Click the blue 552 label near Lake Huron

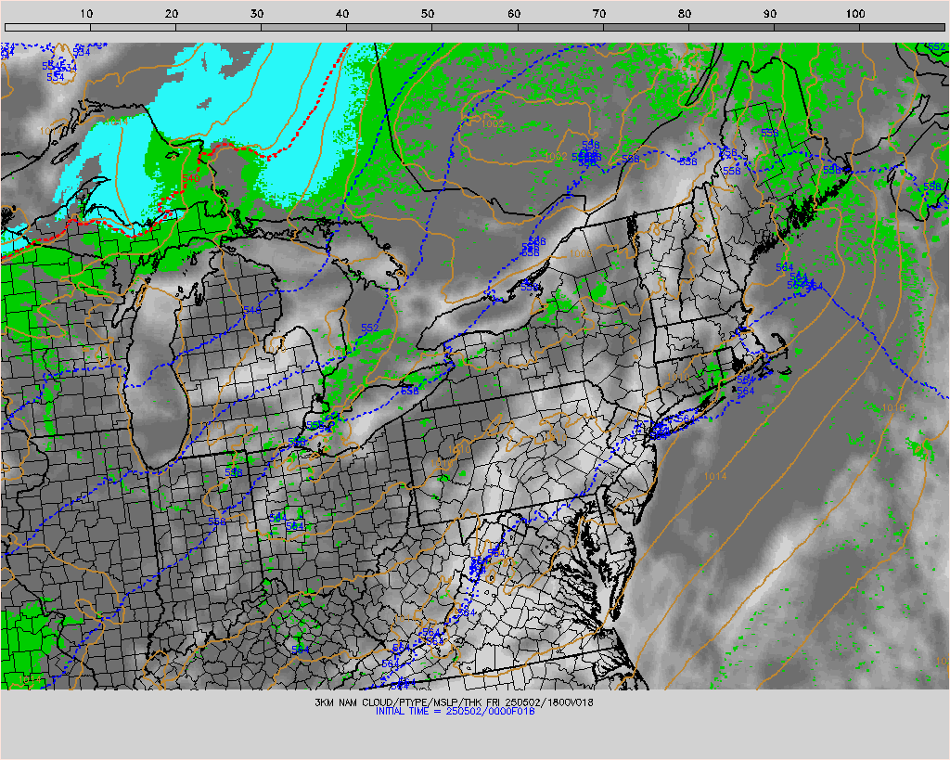click(369, 328)
